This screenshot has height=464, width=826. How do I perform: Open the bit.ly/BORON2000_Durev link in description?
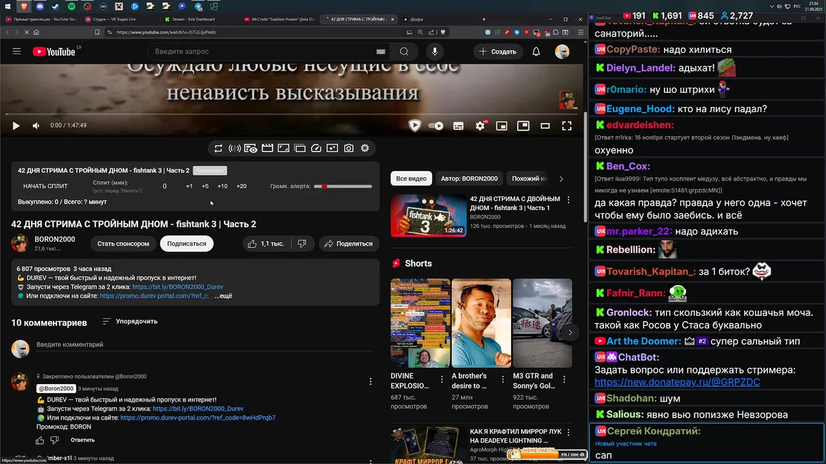[x=177, y=287]
